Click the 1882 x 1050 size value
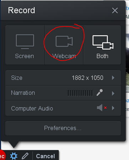The height and width of the screenshot is (160, 129). coord(88,78)
